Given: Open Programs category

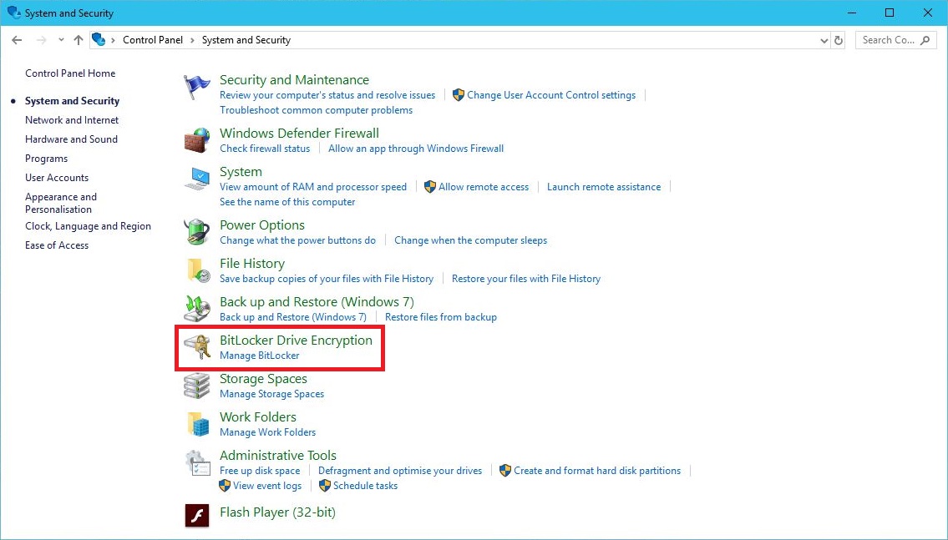Looking at the screenshot, I should (47, 159).
